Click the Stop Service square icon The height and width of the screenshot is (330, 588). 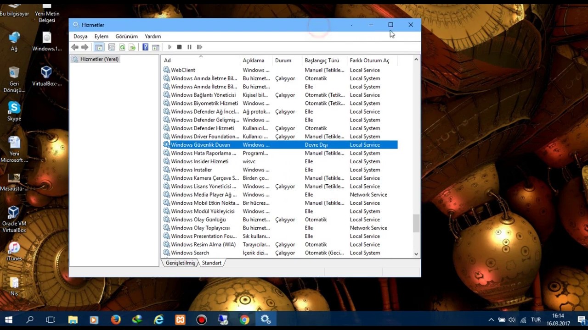pyautogui.click(x=179, y=47)
